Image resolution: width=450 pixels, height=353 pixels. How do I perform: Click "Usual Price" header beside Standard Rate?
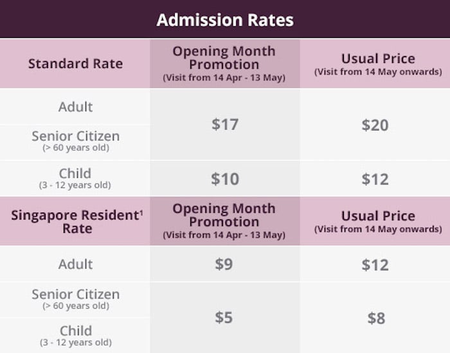(377, 58)
